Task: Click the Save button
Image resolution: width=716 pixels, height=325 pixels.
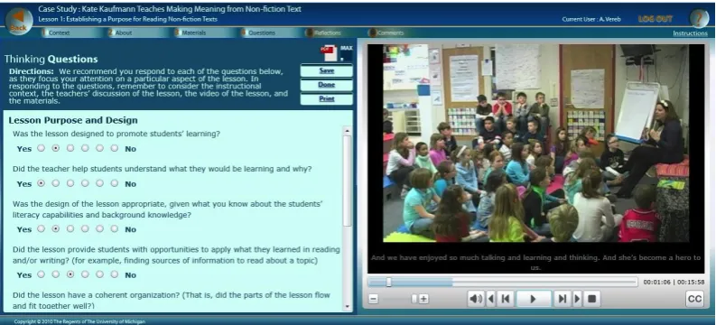Action: point(327,70)
